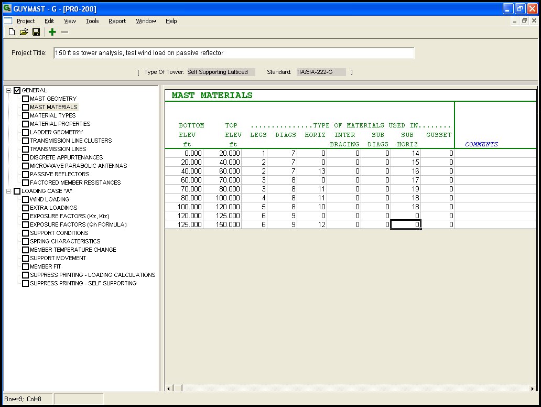
Task: Select FACTORED MEMBER RESISTANCES tree item
Action: 75,183
